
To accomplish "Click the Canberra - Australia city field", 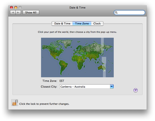I will coord(85,87).
